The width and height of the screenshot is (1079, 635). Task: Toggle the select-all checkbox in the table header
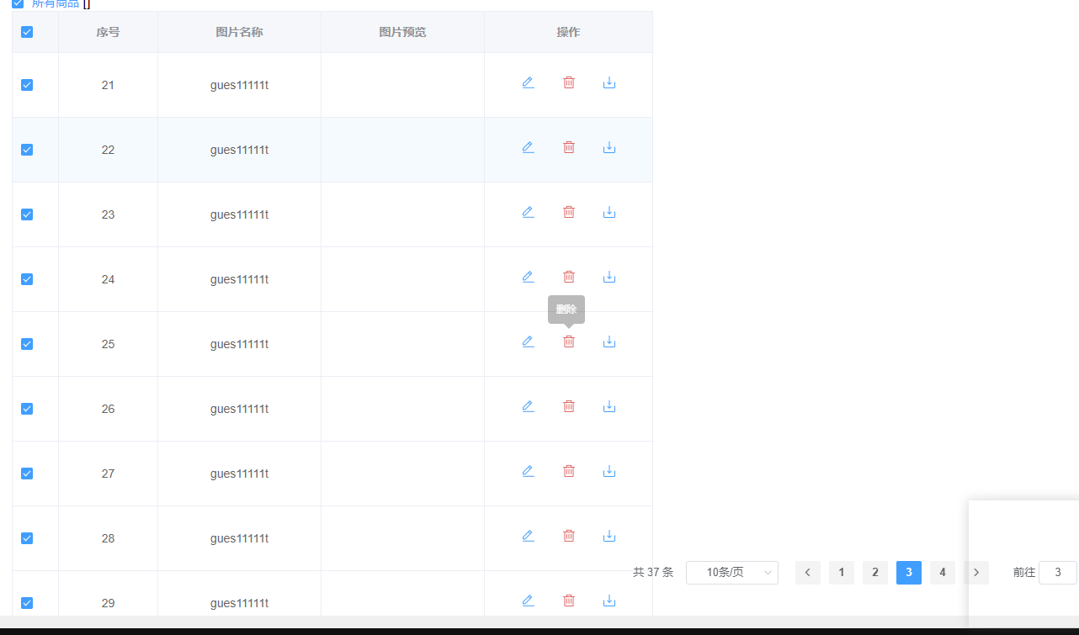27,32
